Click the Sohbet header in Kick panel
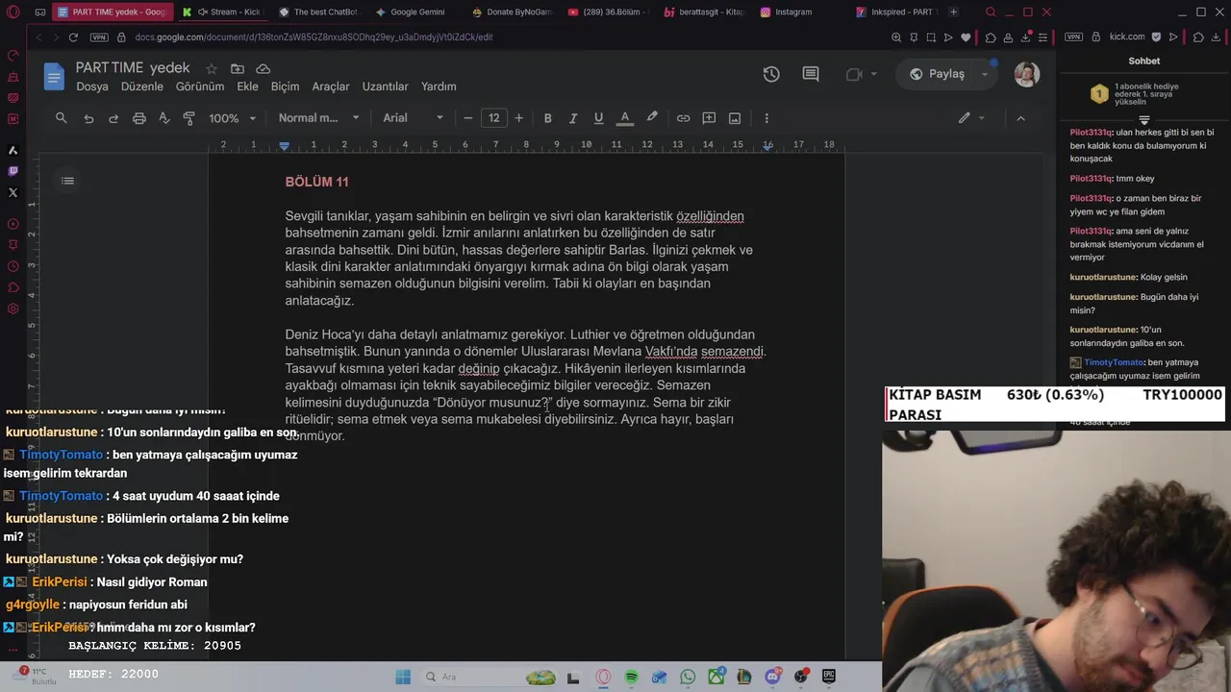Image resolution: width=1231 pixels, height=692 pixels. tap(1144, 61)
